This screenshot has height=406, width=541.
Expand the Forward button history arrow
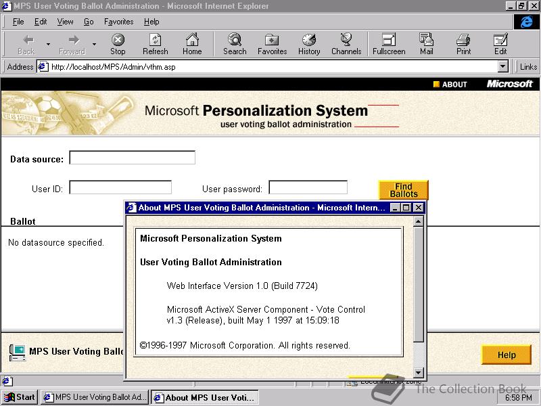point(94,44)
